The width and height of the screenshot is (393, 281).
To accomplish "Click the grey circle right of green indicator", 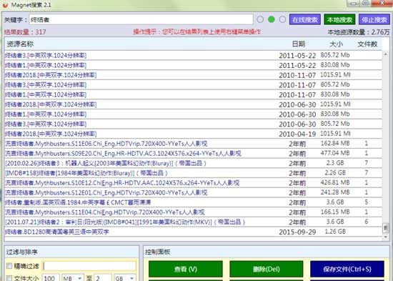I will pos(282,19).
